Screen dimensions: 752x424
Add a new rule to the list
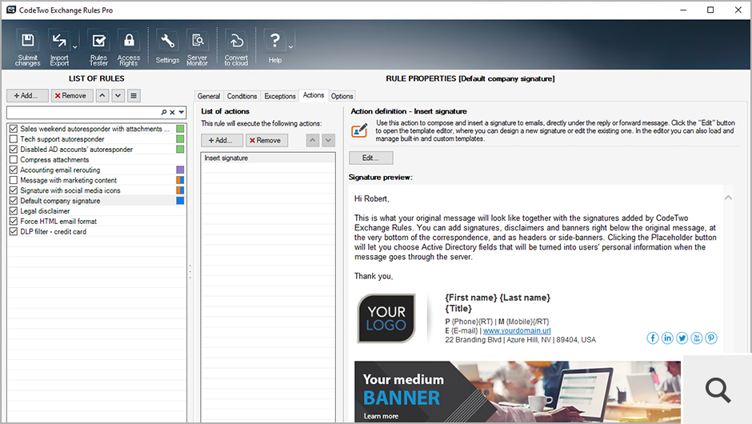pos(27,95)
